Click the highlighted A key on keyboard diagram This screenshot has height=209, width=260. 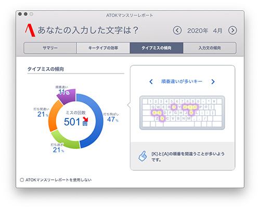[154, 113]
